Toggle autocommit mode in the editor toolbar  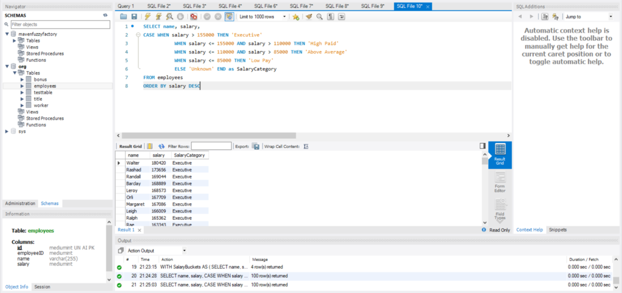[x=229, y=16]
